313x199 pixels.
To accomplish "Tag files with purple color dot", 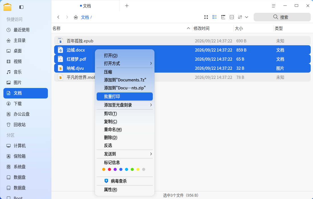I will (115, 169).
